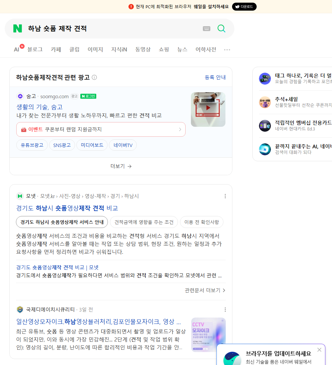Image resolution: width=332 pixels, height=365 pixels.
Task: Switch to the 블로그 tab
Action: pos(35,49)
